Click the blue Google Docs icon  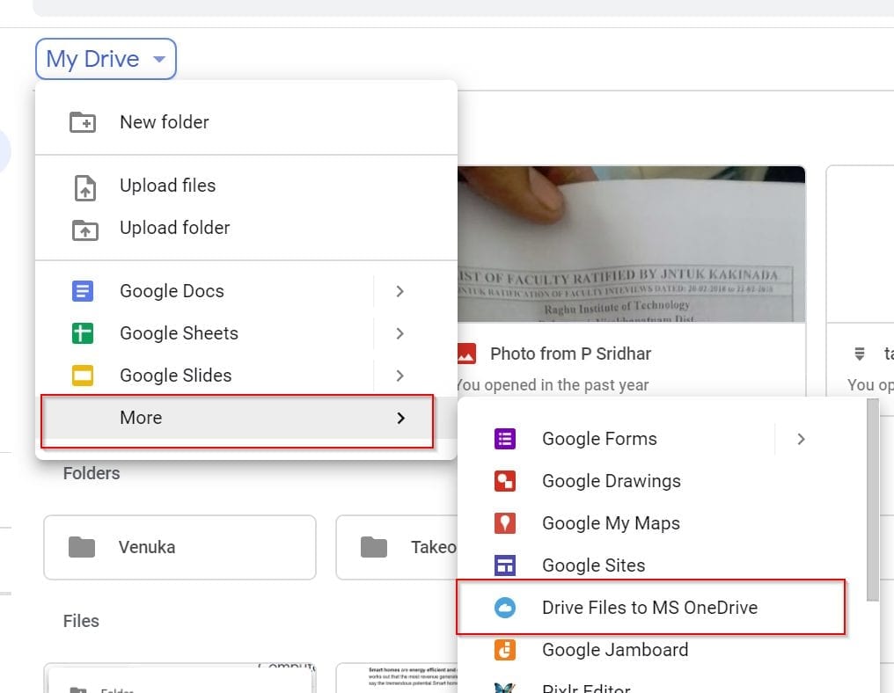point(83,291)
